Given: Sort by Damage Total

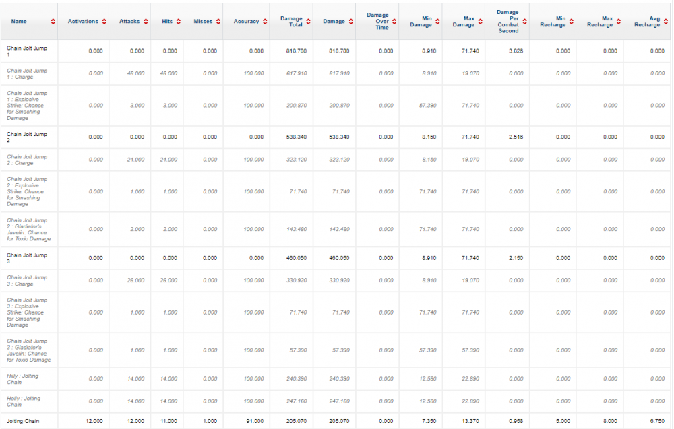Looking at the screenshot, I should 308,21.
